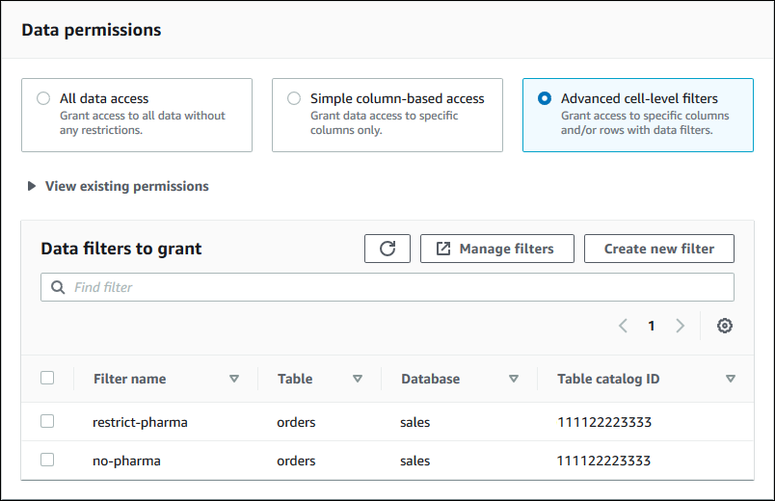Select Advanced cell-level filters option

545,98
